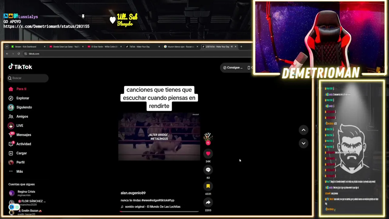The image size is (389, 219).
Task: Open Mensajes inbox with 25 badge
Action: tap(20, 135)
